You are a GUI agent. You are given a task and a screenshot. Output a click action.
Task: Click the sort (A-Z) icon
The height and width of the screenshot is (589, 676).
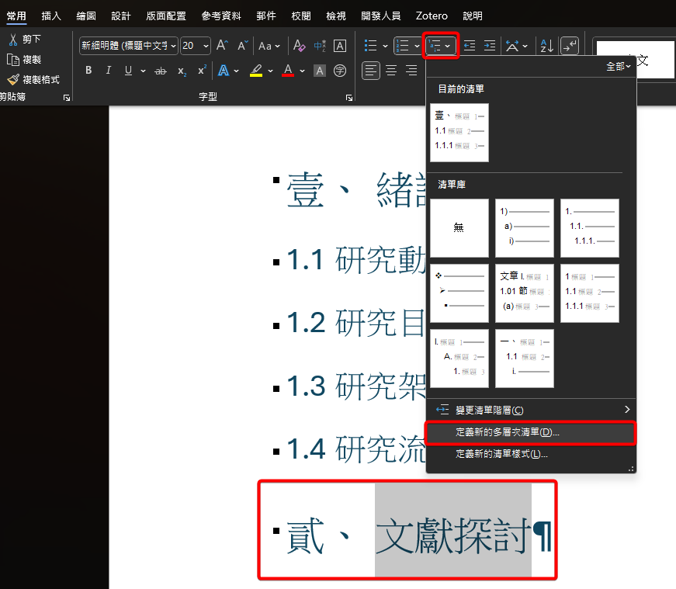tap(546, 46)
